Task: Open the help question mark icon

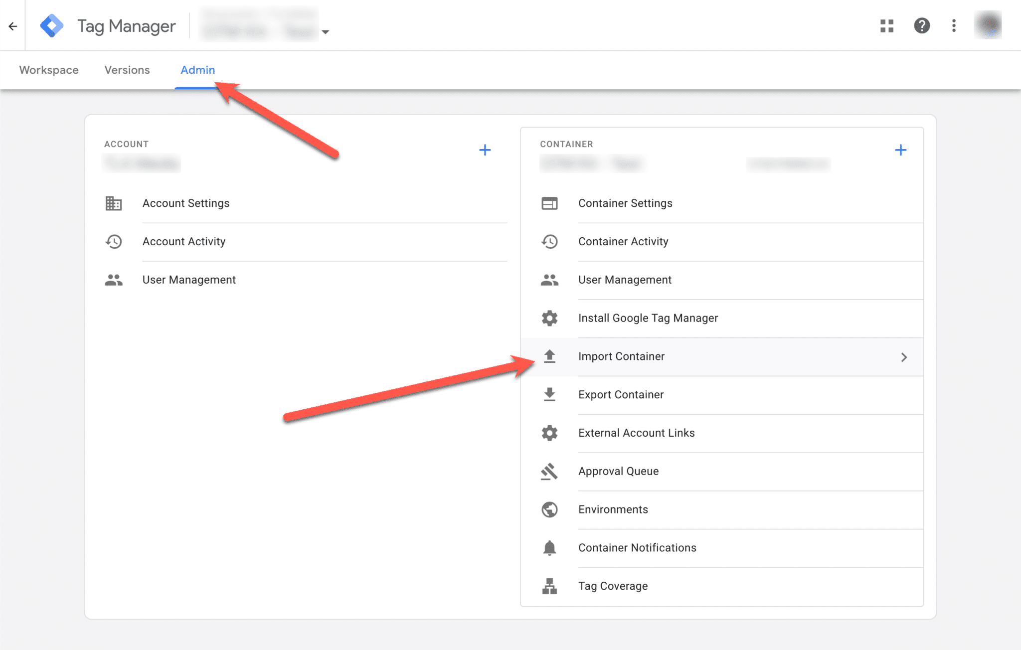Action: point(922,26)
